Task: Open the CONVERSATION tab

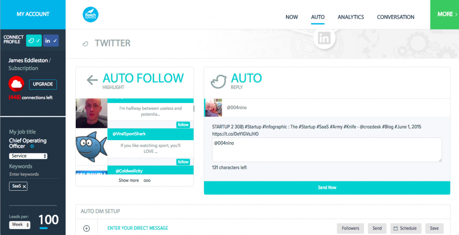Action: [395, 17]
